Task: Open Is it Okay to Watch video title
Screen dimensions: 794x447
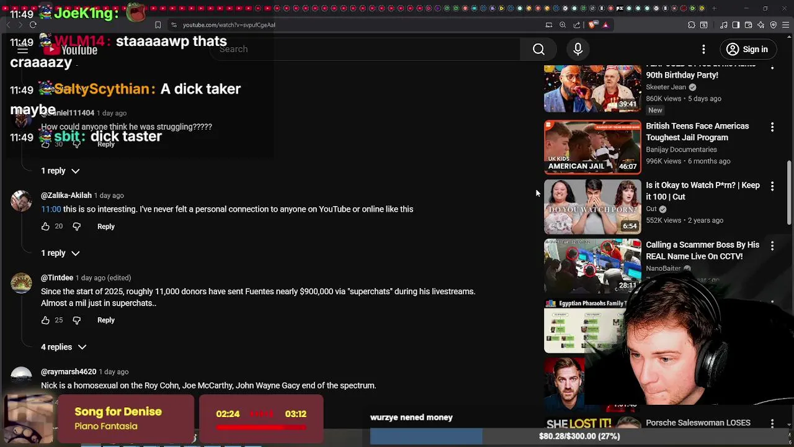Action: click(x=703, y=191)
